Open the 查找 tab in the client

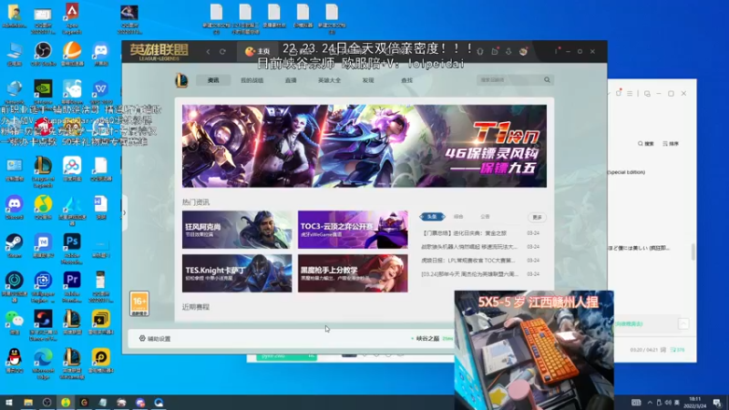coord(406,80)
